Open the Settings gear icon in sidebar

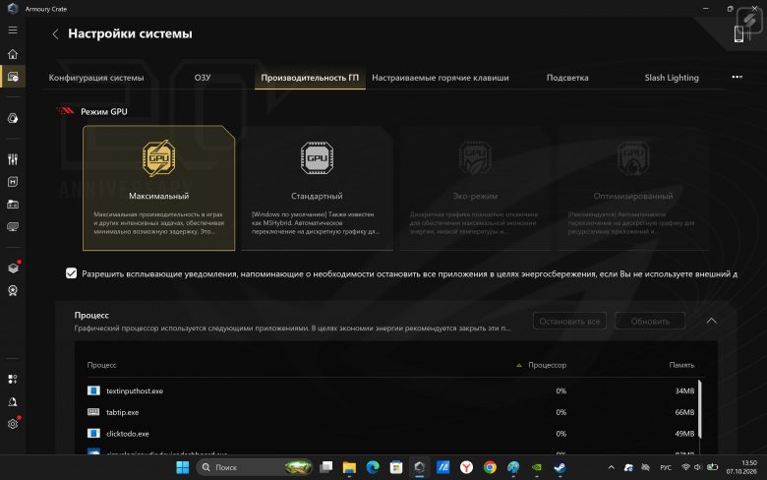(13, 424)
